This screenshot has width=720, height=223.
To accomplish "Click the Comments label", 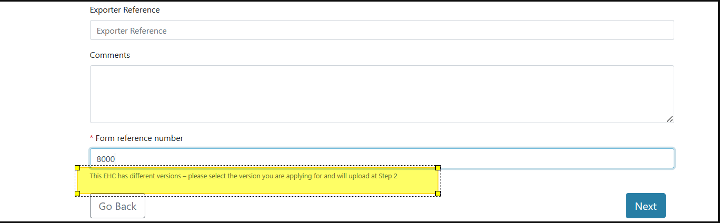I will 110,55.
